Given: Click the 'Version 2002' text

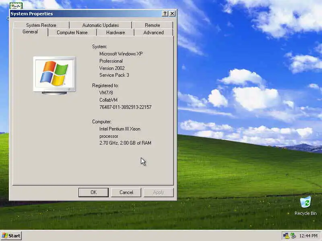Looking at the screenshot, I should pos(112,68).
